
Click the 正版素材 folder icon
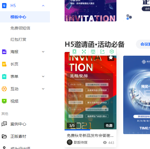coord(4,136)
